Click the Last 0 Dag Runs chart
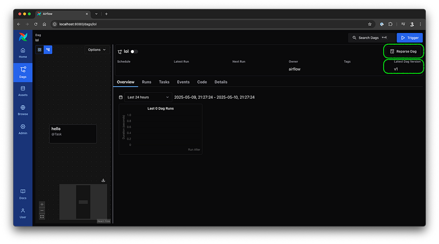Image resolution: width=439 pixels, height=244 pixels. click(x=160, y=129)
